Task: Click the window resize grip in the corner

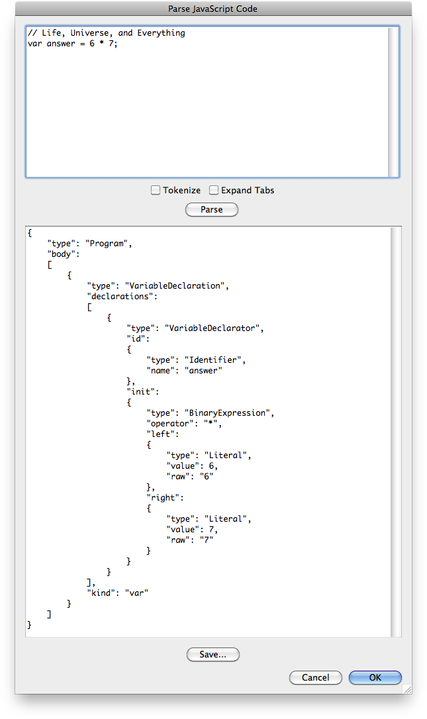Action: point(406,689)
